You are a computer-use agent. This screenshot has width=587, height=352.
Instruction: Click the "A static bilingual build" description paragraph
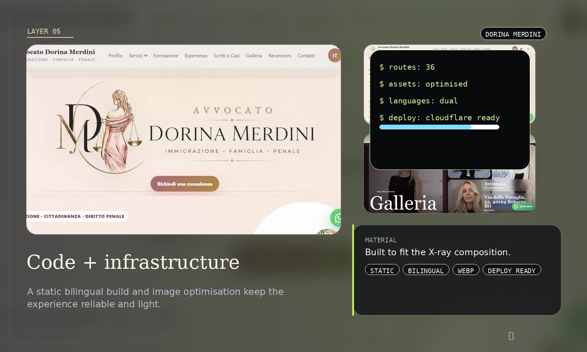(155, 298)
